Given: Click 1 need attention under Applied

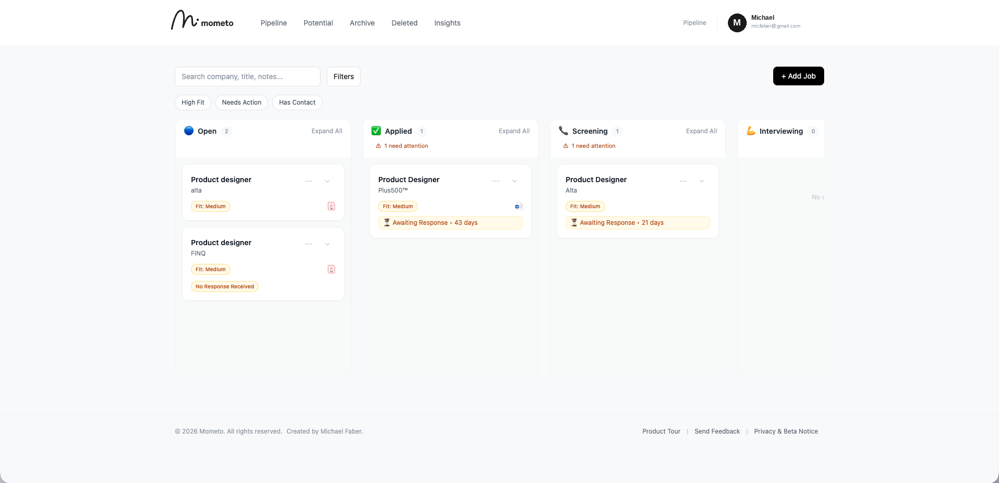Looking at the screenshot, I should (406, 146).
